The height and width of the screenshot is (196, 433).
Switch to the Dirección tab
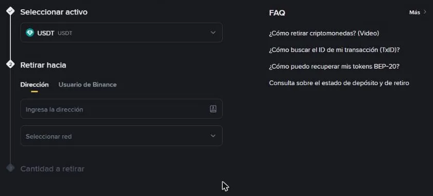point(35,85)
